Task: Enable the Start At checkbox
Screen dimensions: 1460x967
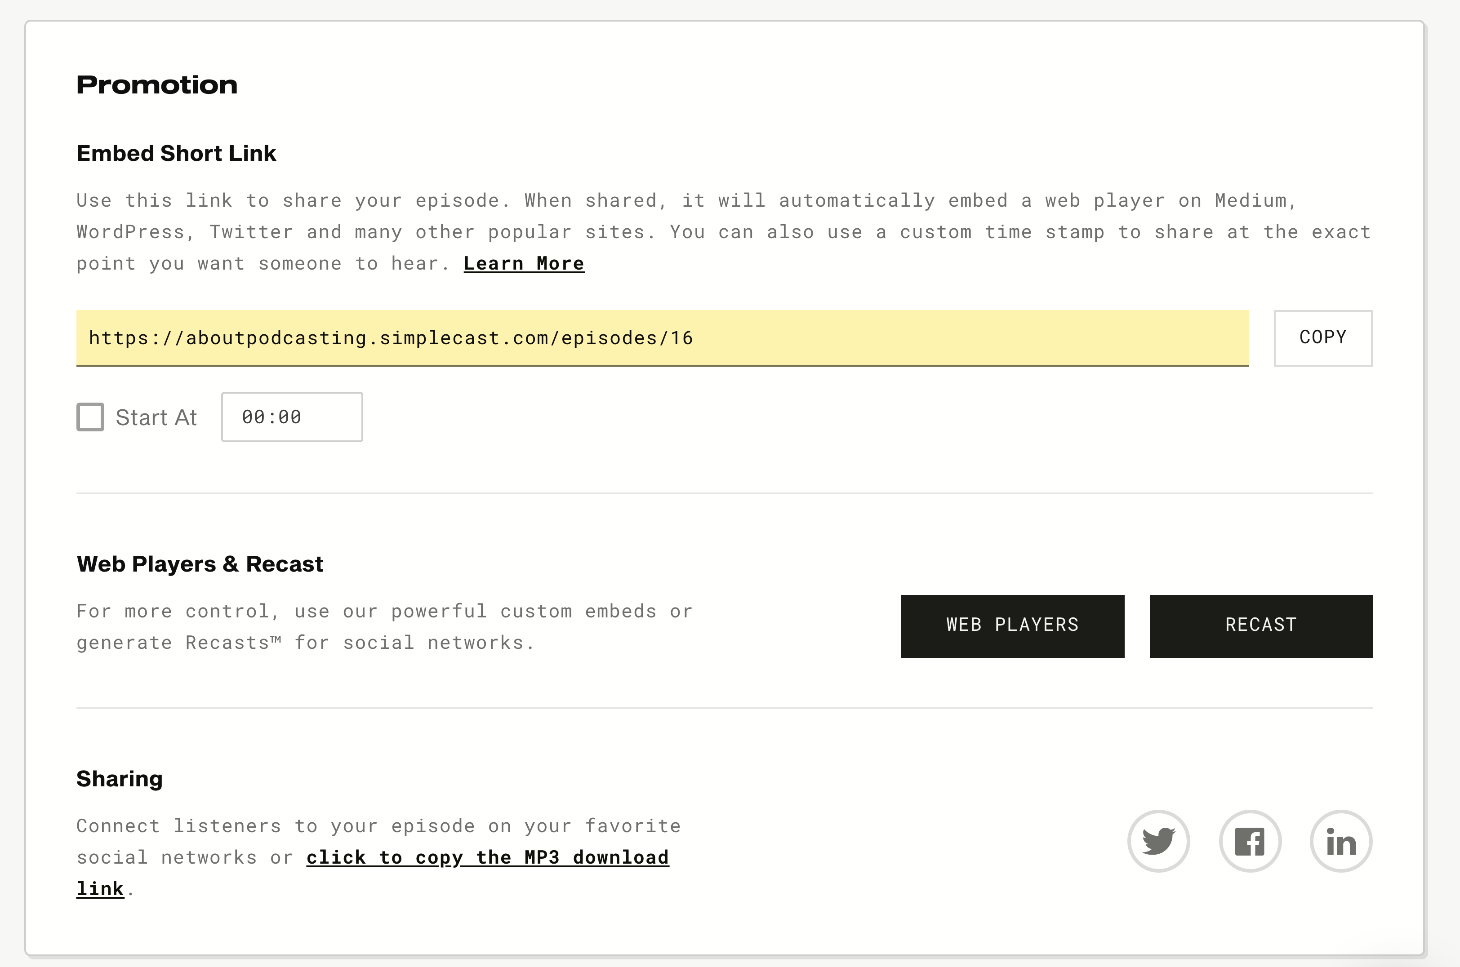Action: pos(90,417)
